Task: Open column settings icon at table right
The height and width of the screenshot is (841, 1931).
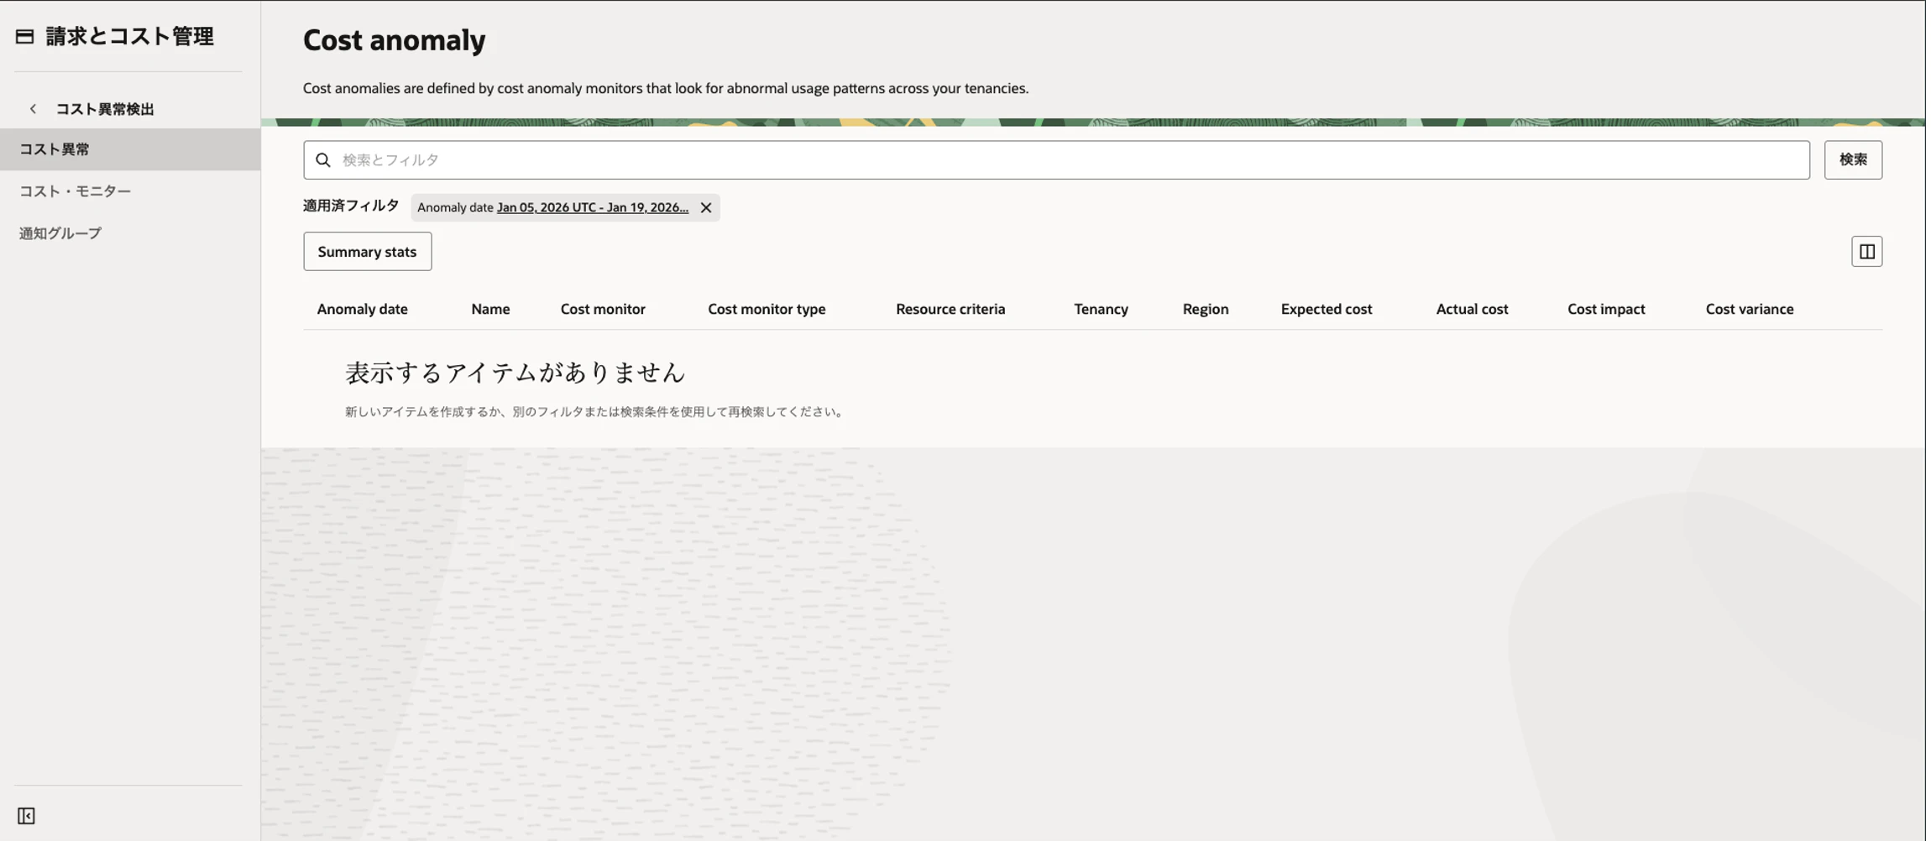Action: 1866,251
